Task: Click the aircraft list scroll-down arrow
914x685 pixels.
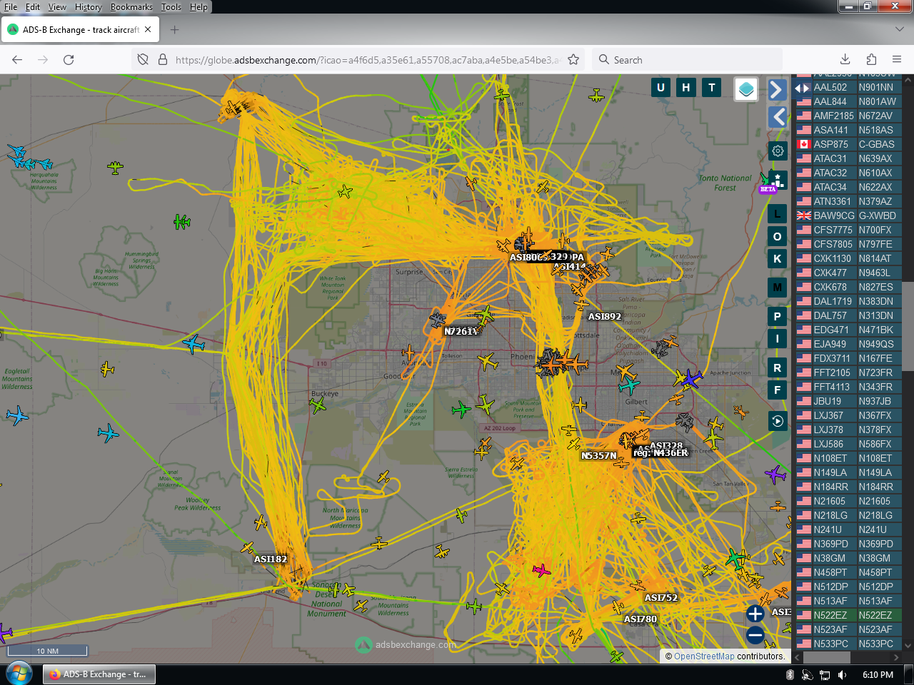Action: [908, 646]
